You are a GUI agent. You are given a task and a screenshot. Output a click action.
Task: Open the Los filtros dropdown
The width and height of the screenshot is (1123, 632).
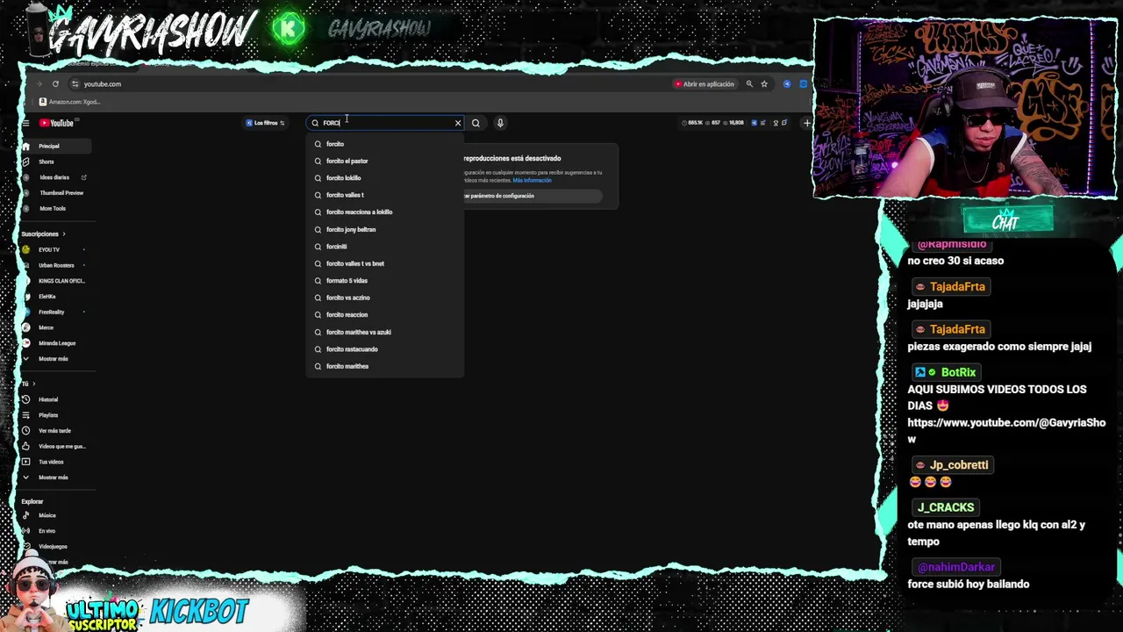pyautogui.click(x=265, y=123)
